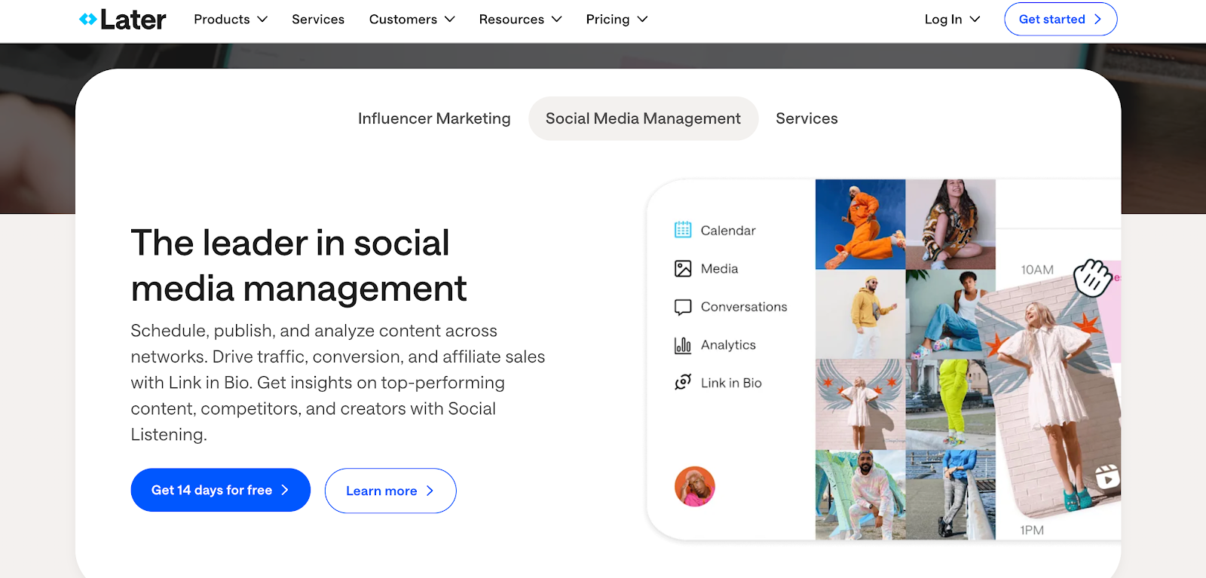Expand the Products dropdown chevron
This screenshot has width=1206, height=578.
[262, 20]
